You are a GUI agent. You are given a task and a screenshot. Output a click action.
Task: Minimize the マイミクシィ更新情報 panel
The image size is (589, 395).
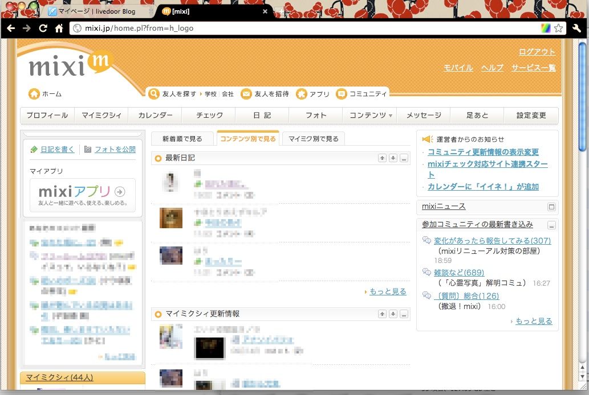[403, 314]
